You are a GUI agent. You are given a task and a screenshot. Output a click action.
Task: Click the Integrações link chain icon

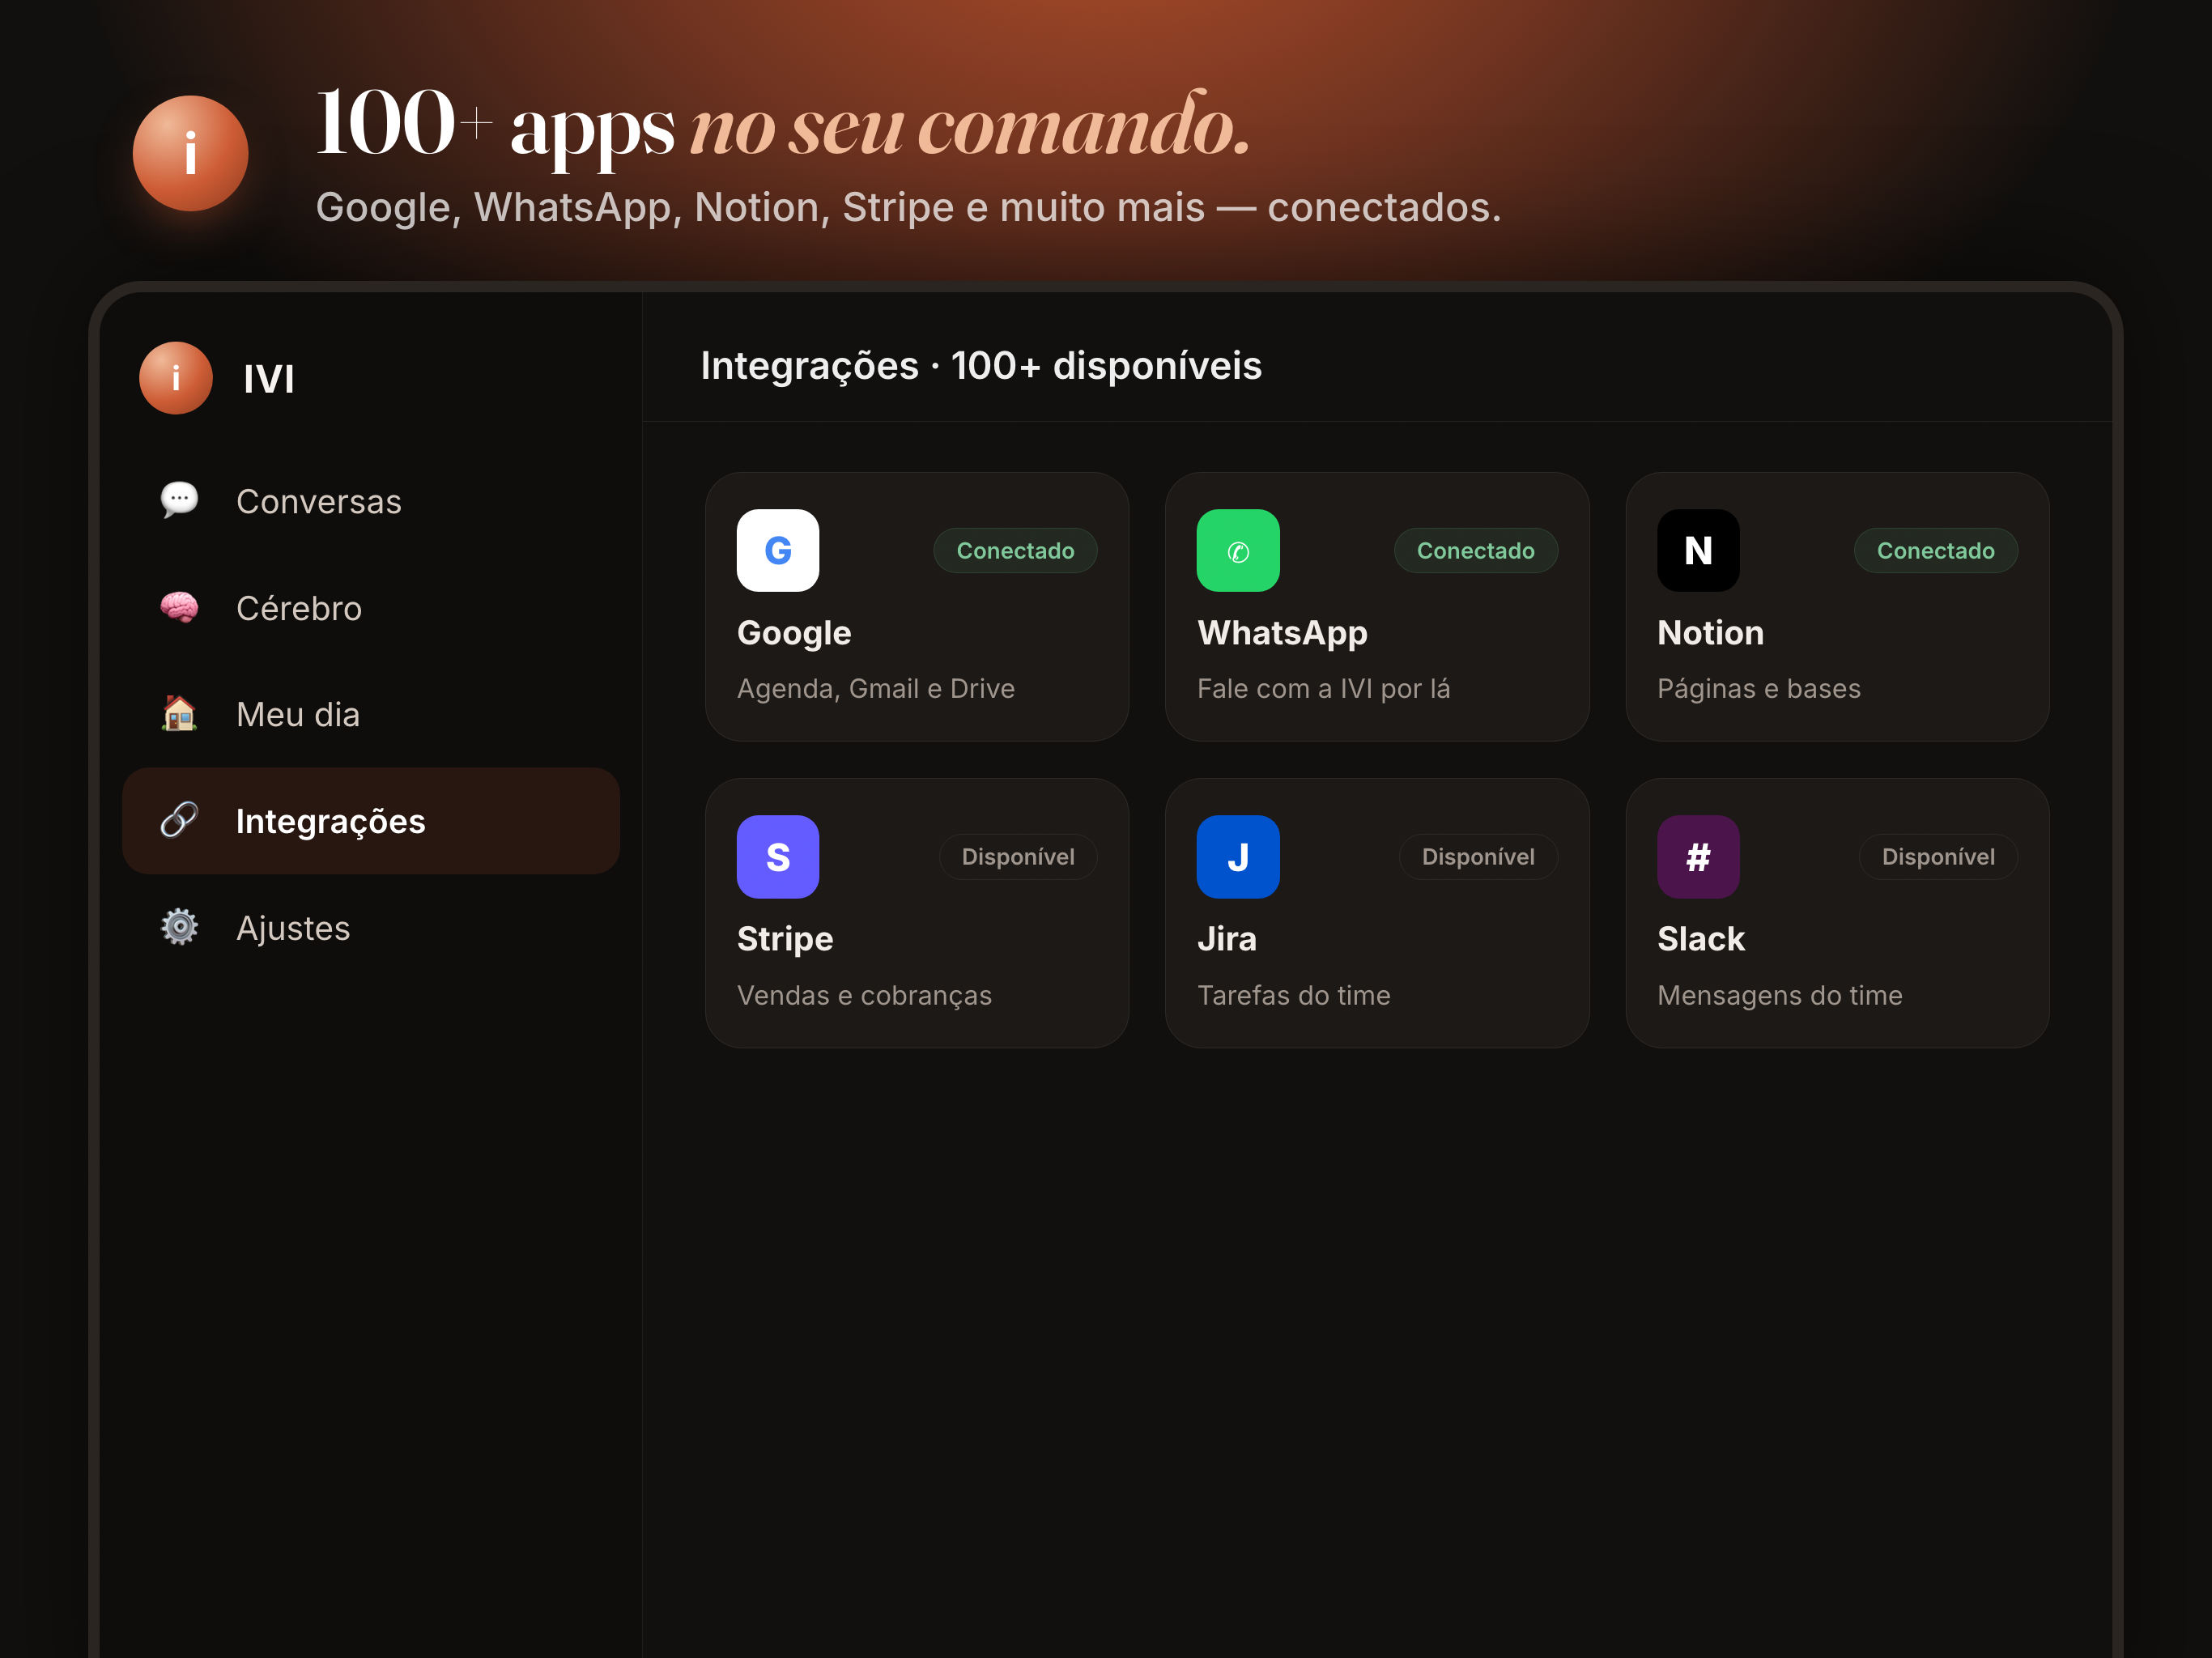click(x=179, y=820)
